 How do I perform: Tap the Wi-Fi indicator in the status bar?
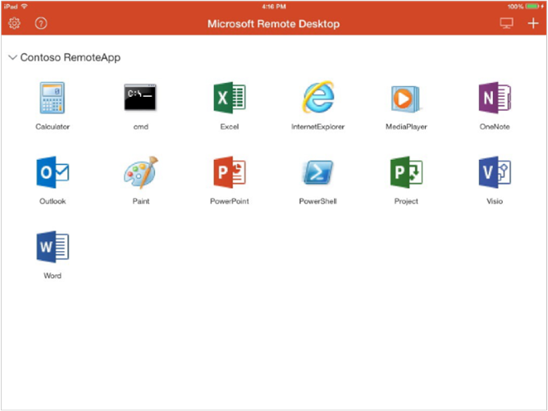click(x=25, y=7)
